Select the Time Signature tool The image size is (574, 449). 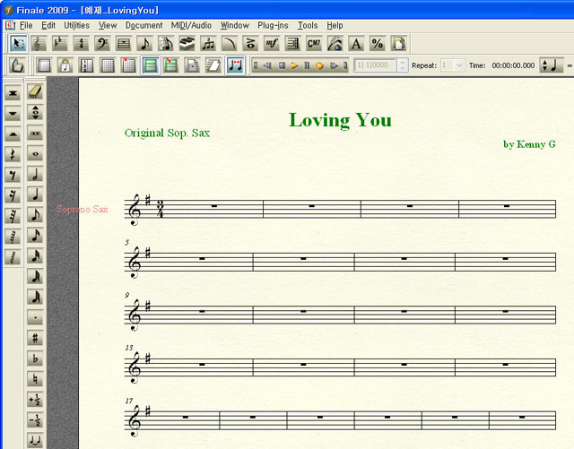(81, 43)
